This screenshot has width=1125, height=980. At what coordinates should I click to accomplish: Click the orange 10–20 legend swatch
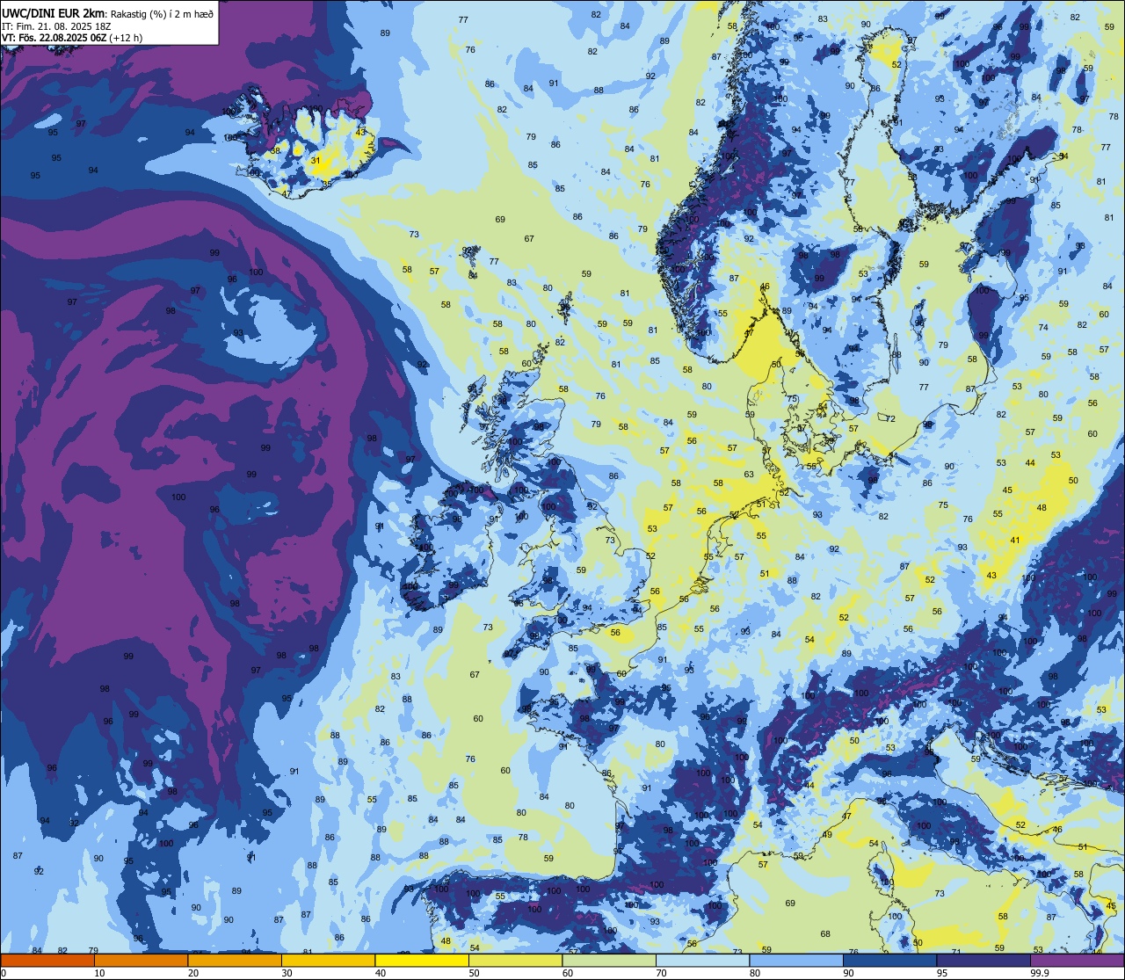141,960
